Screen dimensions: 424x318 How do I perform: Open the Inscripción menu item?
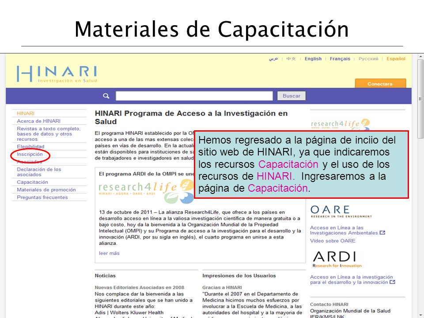pyautogui.click(x=30, y=154)
